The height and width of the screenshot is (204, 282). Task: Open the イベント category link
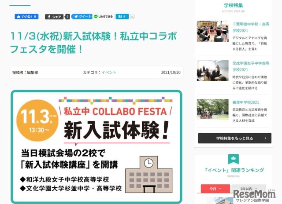coord(109,72)
